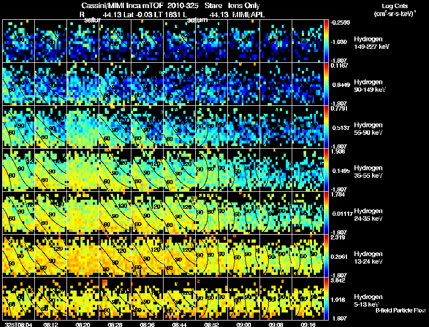The height and width of the screenshot is (327, 429).
Task: Click the Cassini/MIMI Inca mTOF title text
Action: pos(122,5)
